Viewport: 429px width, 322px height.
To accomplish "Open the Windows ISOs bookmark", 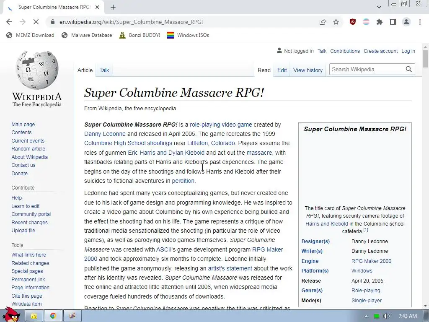I will tap(188, 35).
